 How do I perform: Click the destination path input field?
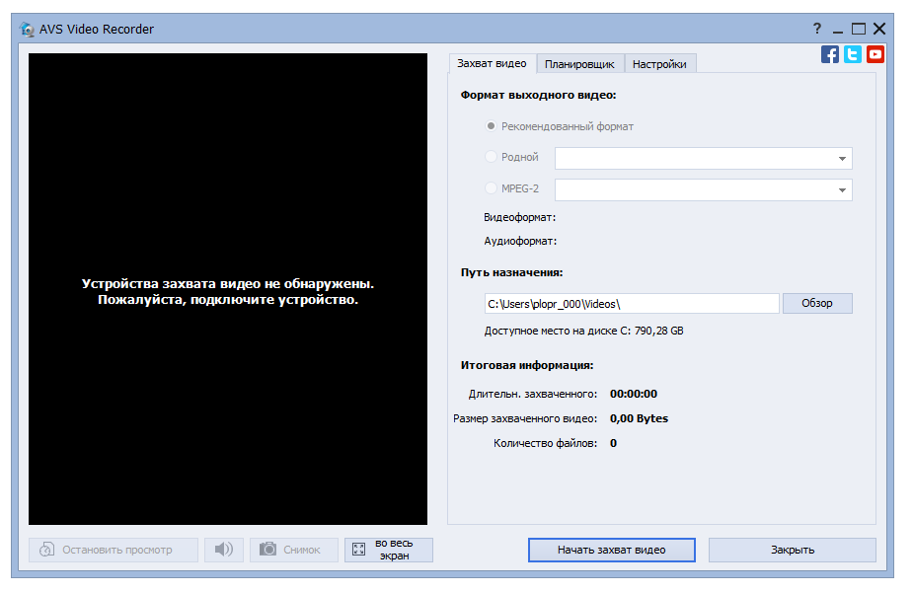coord(632,304)
